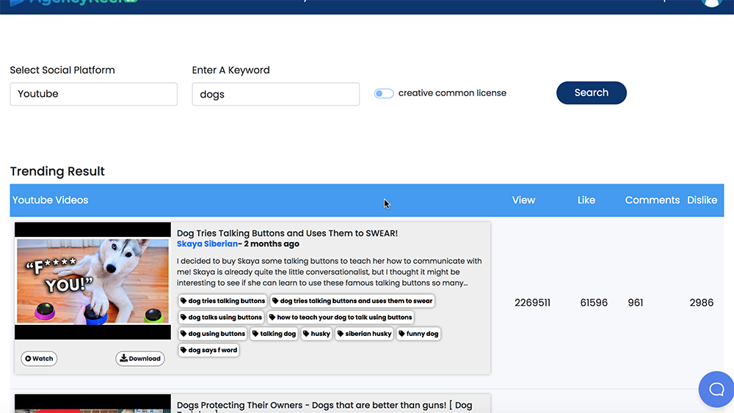The height and width of the screenshot is (413, 734).
Task: Click the user profile avatar
Action: pos(711,2)
